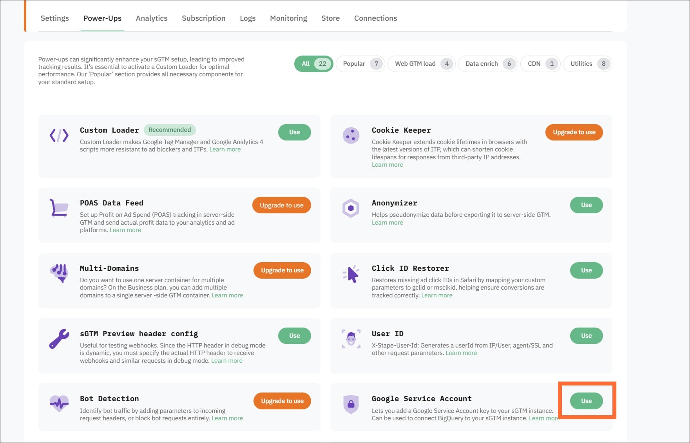690x443 pixels.
Task: Filter power-ups by CDN
Action: [x=541, y=64]
